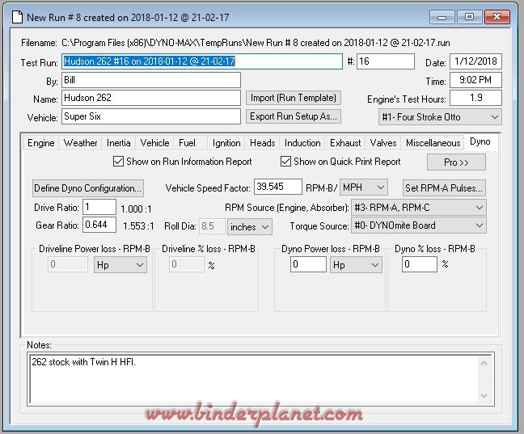Switch to the Exhaust tab
The width and height of the screenshot is (524, 434).
[x=345, y=143]
